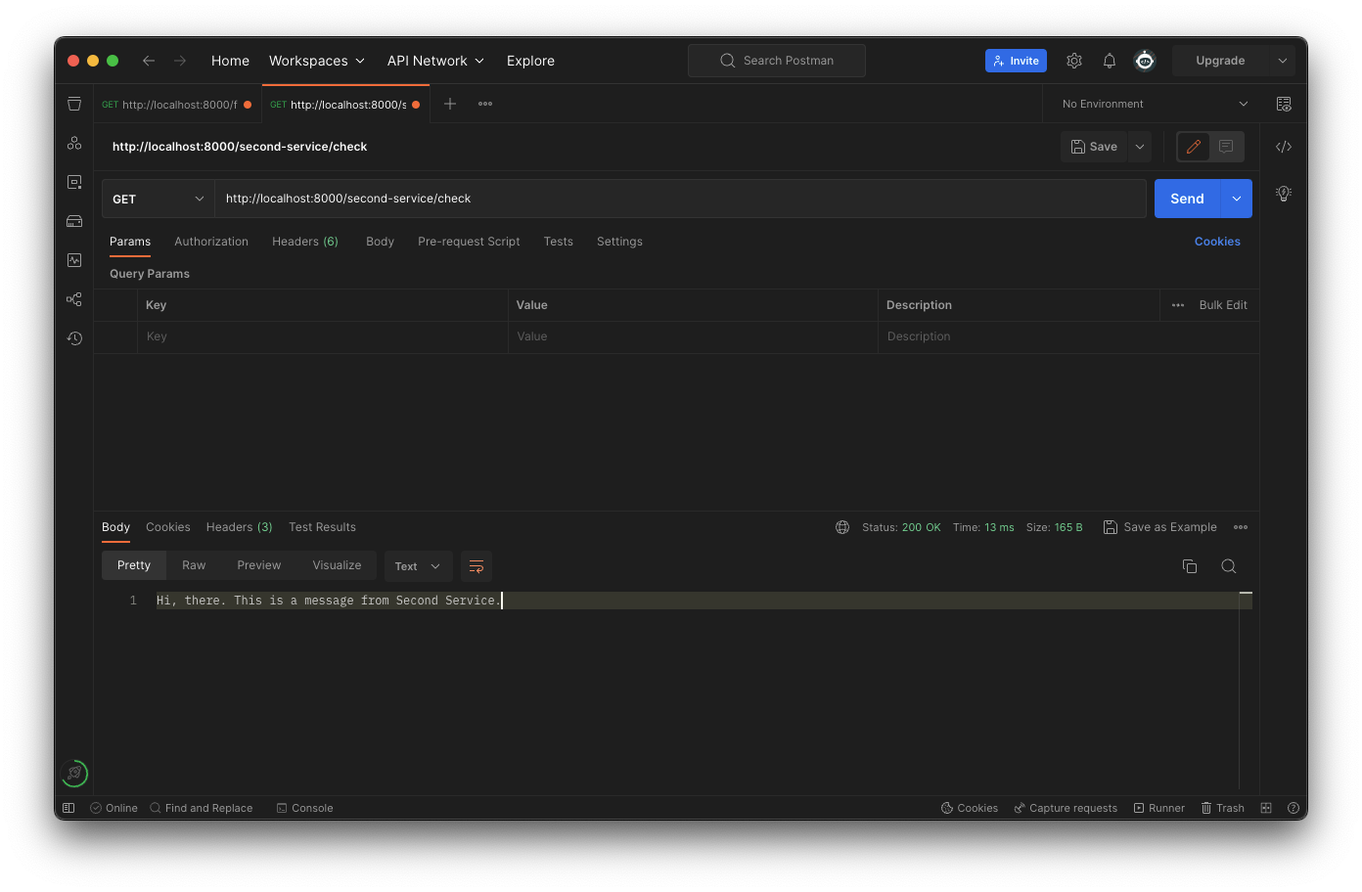This screenshot has width=1362, height=892.
Task: Open the GET method dropdown
Action: [159, 199]
